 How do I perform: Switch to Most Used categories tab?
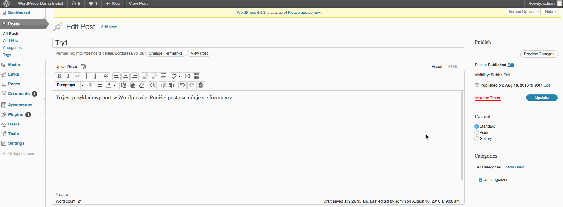coord(515,167)
